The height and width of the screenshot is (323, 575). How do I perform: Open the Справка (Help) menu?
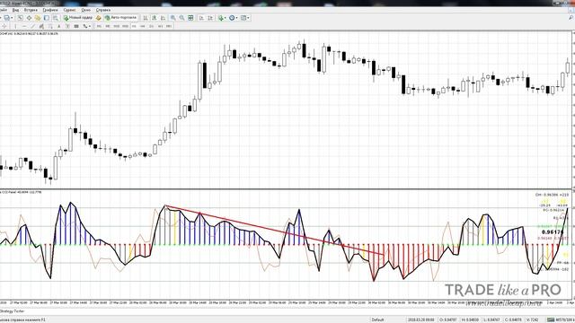103,10
